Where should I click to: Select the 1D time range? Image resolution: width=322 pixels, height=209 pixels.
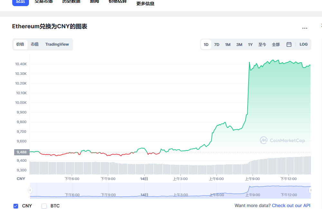[x=206, y=44]
